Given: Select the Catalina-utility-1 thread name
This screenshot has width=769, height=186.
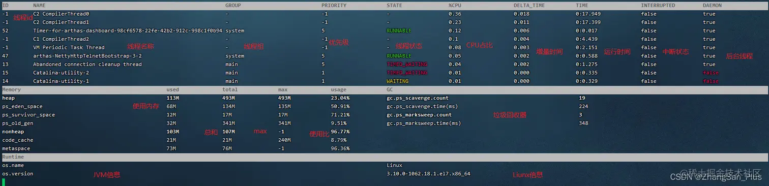Looking at the screenshot, I should pyautogui.click(x=61, y=81).
